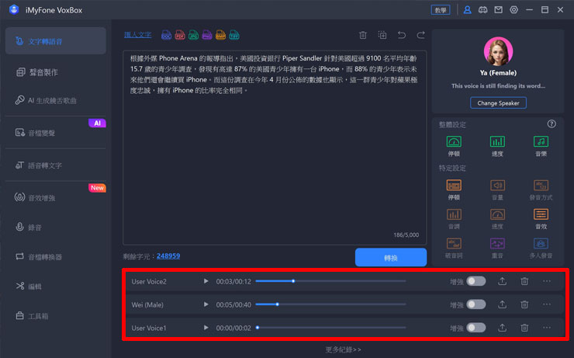Click the add-paragraph icon beside the trash

point(382,35)
